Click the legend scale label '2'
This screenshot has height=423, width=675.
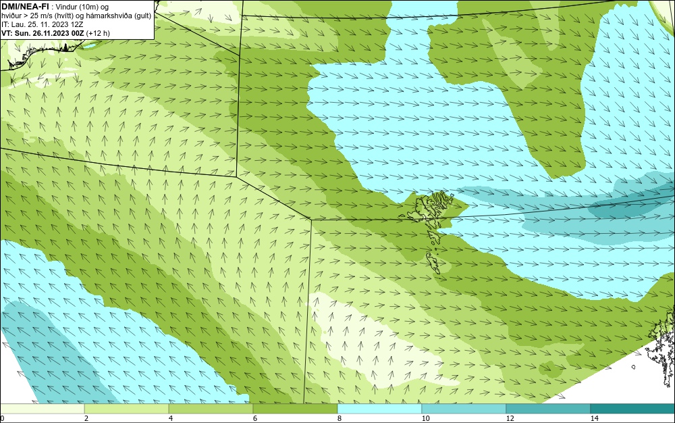(86, 419)
